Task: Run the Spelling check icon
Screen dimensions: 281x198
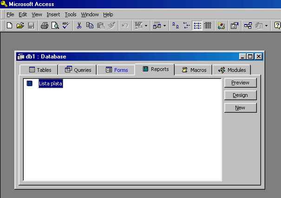Action: point(65,26)
